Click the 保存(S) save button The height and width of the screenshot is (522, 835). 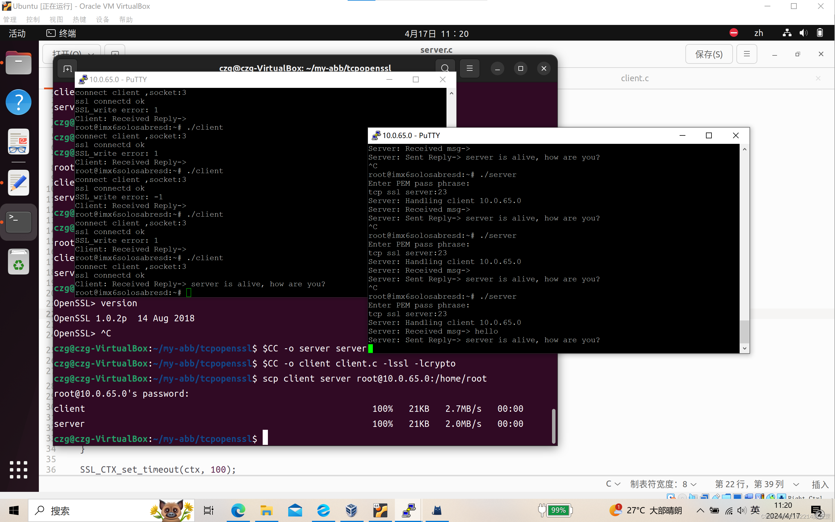tap(708, 54)
